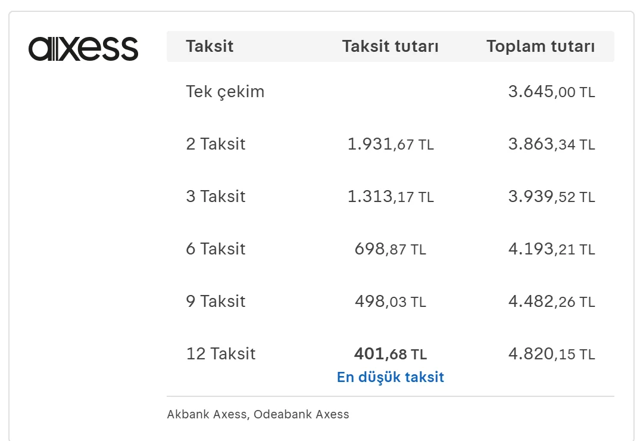Click the Akbank Axess, Odeabank Axess footnote

click(x=258, y=414)
